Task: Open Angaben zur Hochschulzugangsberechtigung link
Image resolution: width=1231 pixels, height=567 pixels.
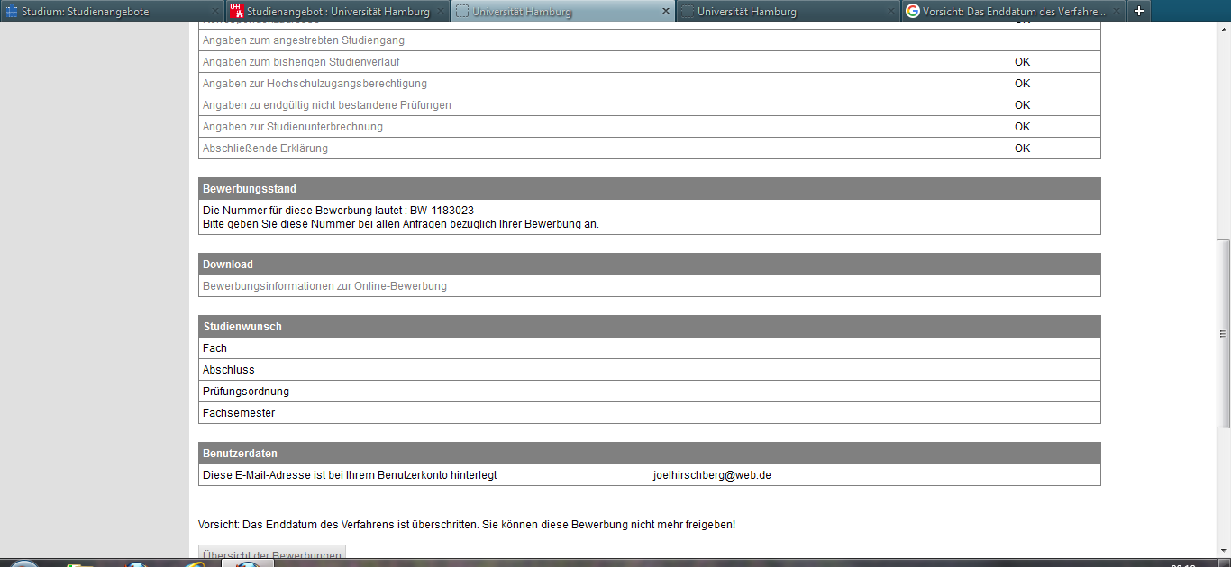Action: click(315, 84)
